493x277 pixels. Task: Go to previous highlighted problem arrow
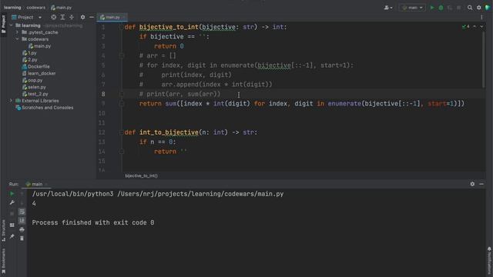click(475, 27)
